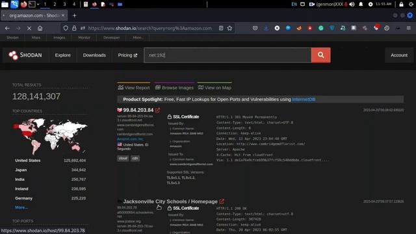Screen dimensions: 416x234
Task: Switch to workspace 2
Action: click(x=55, y=5)
